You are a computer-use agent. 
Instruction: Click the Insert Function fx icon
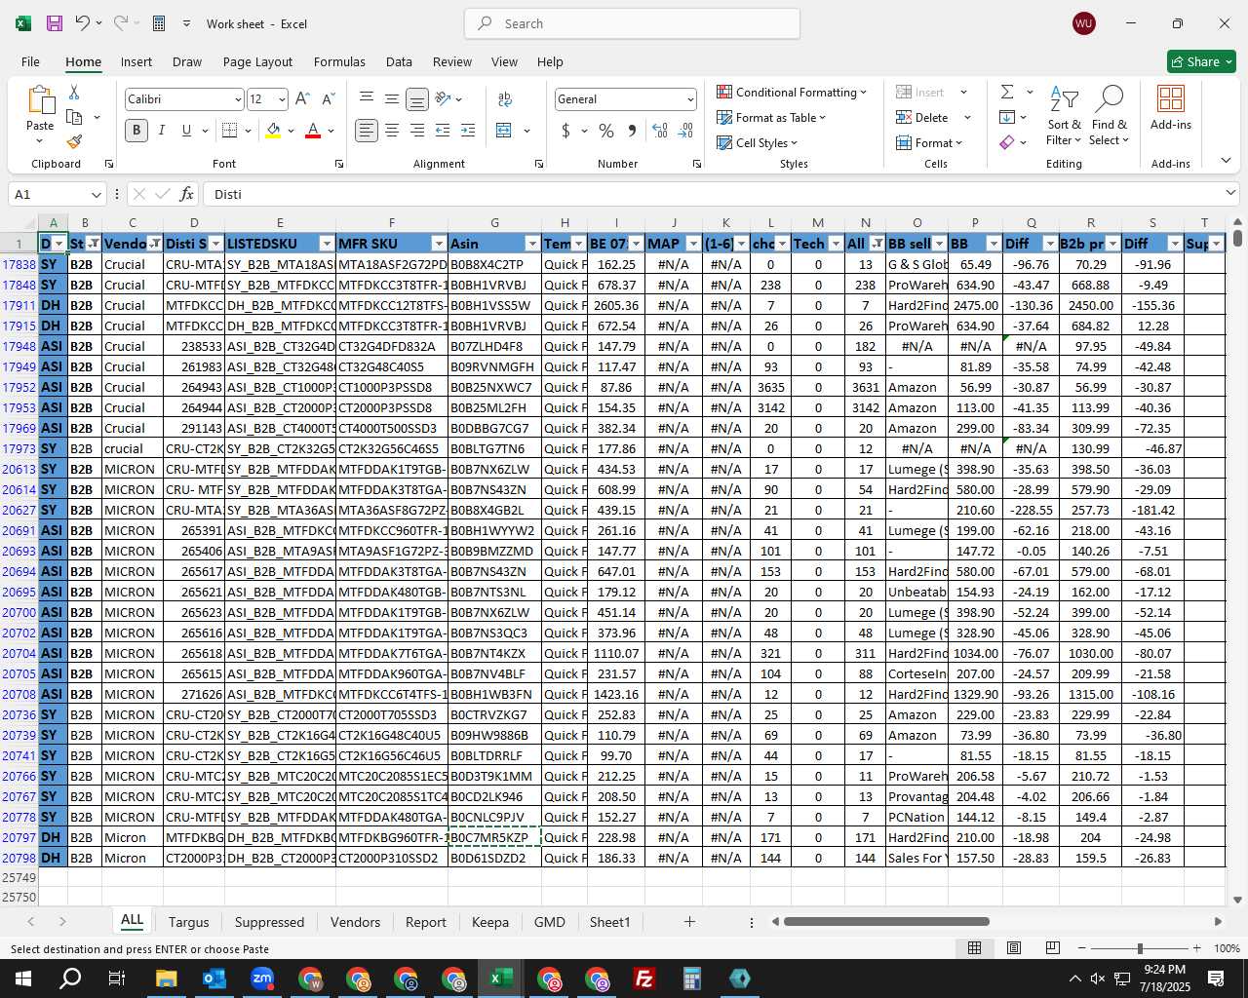click(x=187, y=194)
